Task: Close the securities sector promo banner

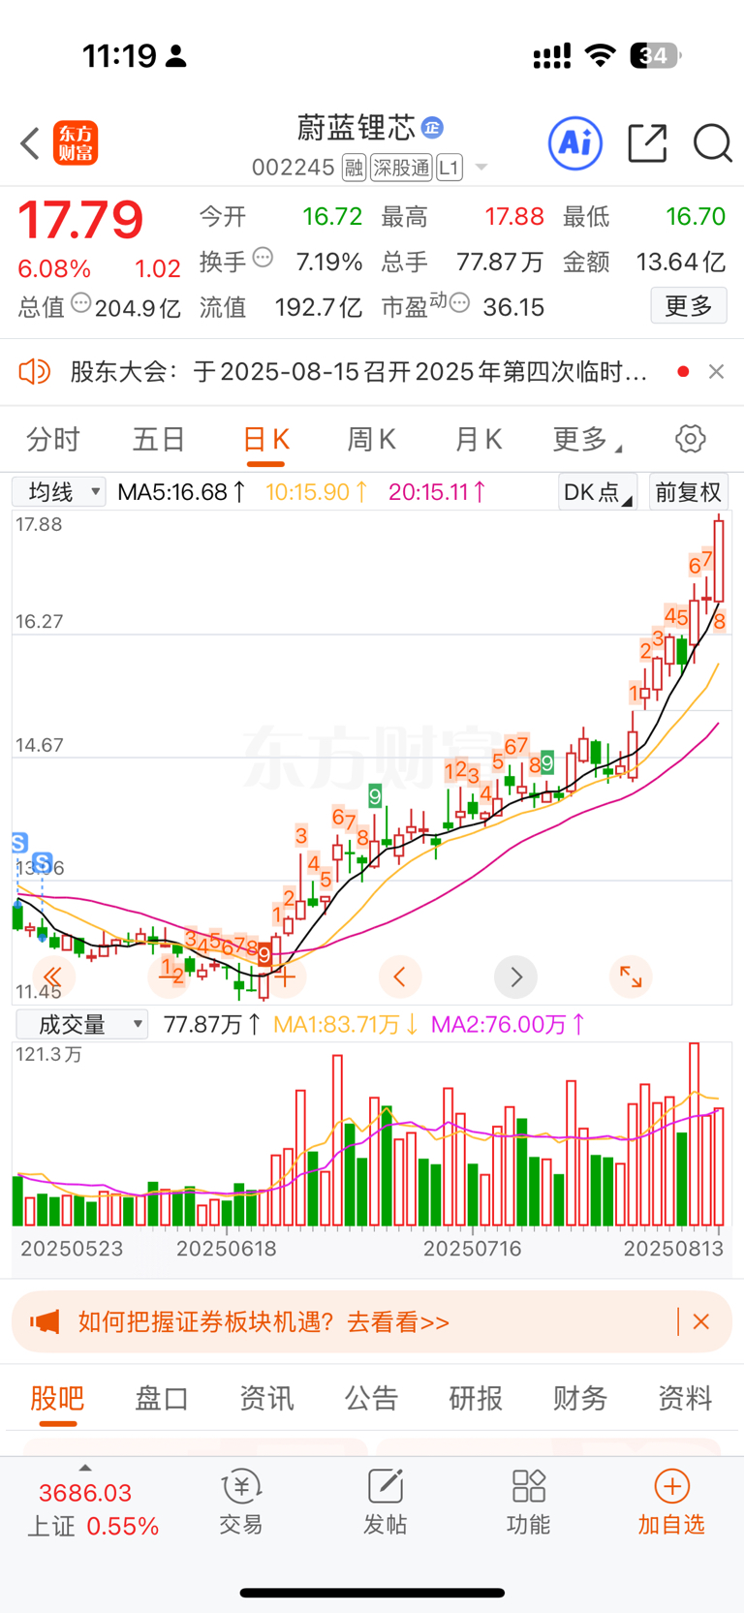Action: tap(701, 1321)
